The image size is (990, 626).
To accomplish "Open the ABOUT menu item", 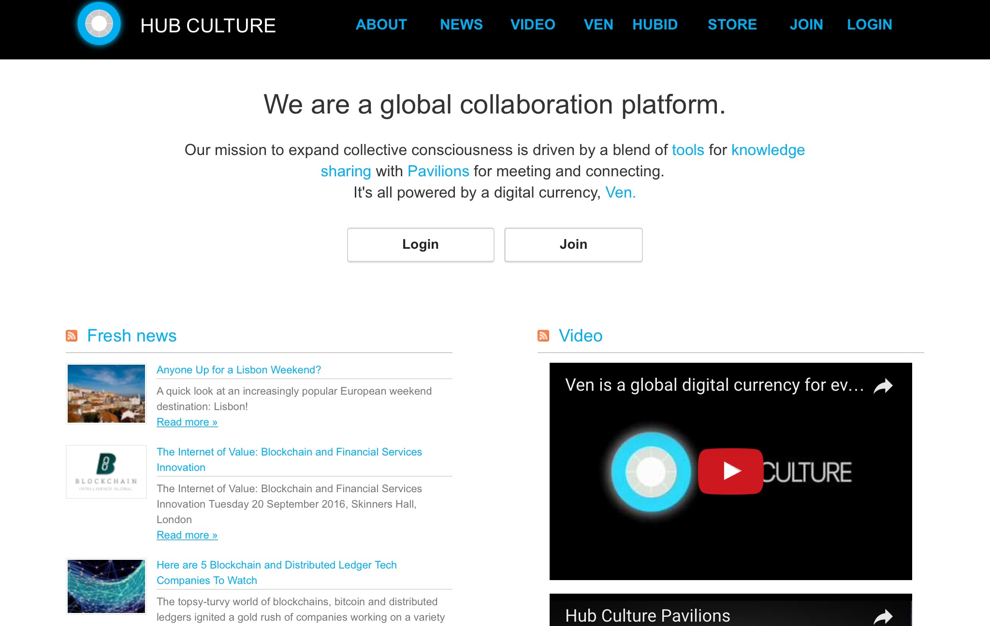I will [381, 25].
